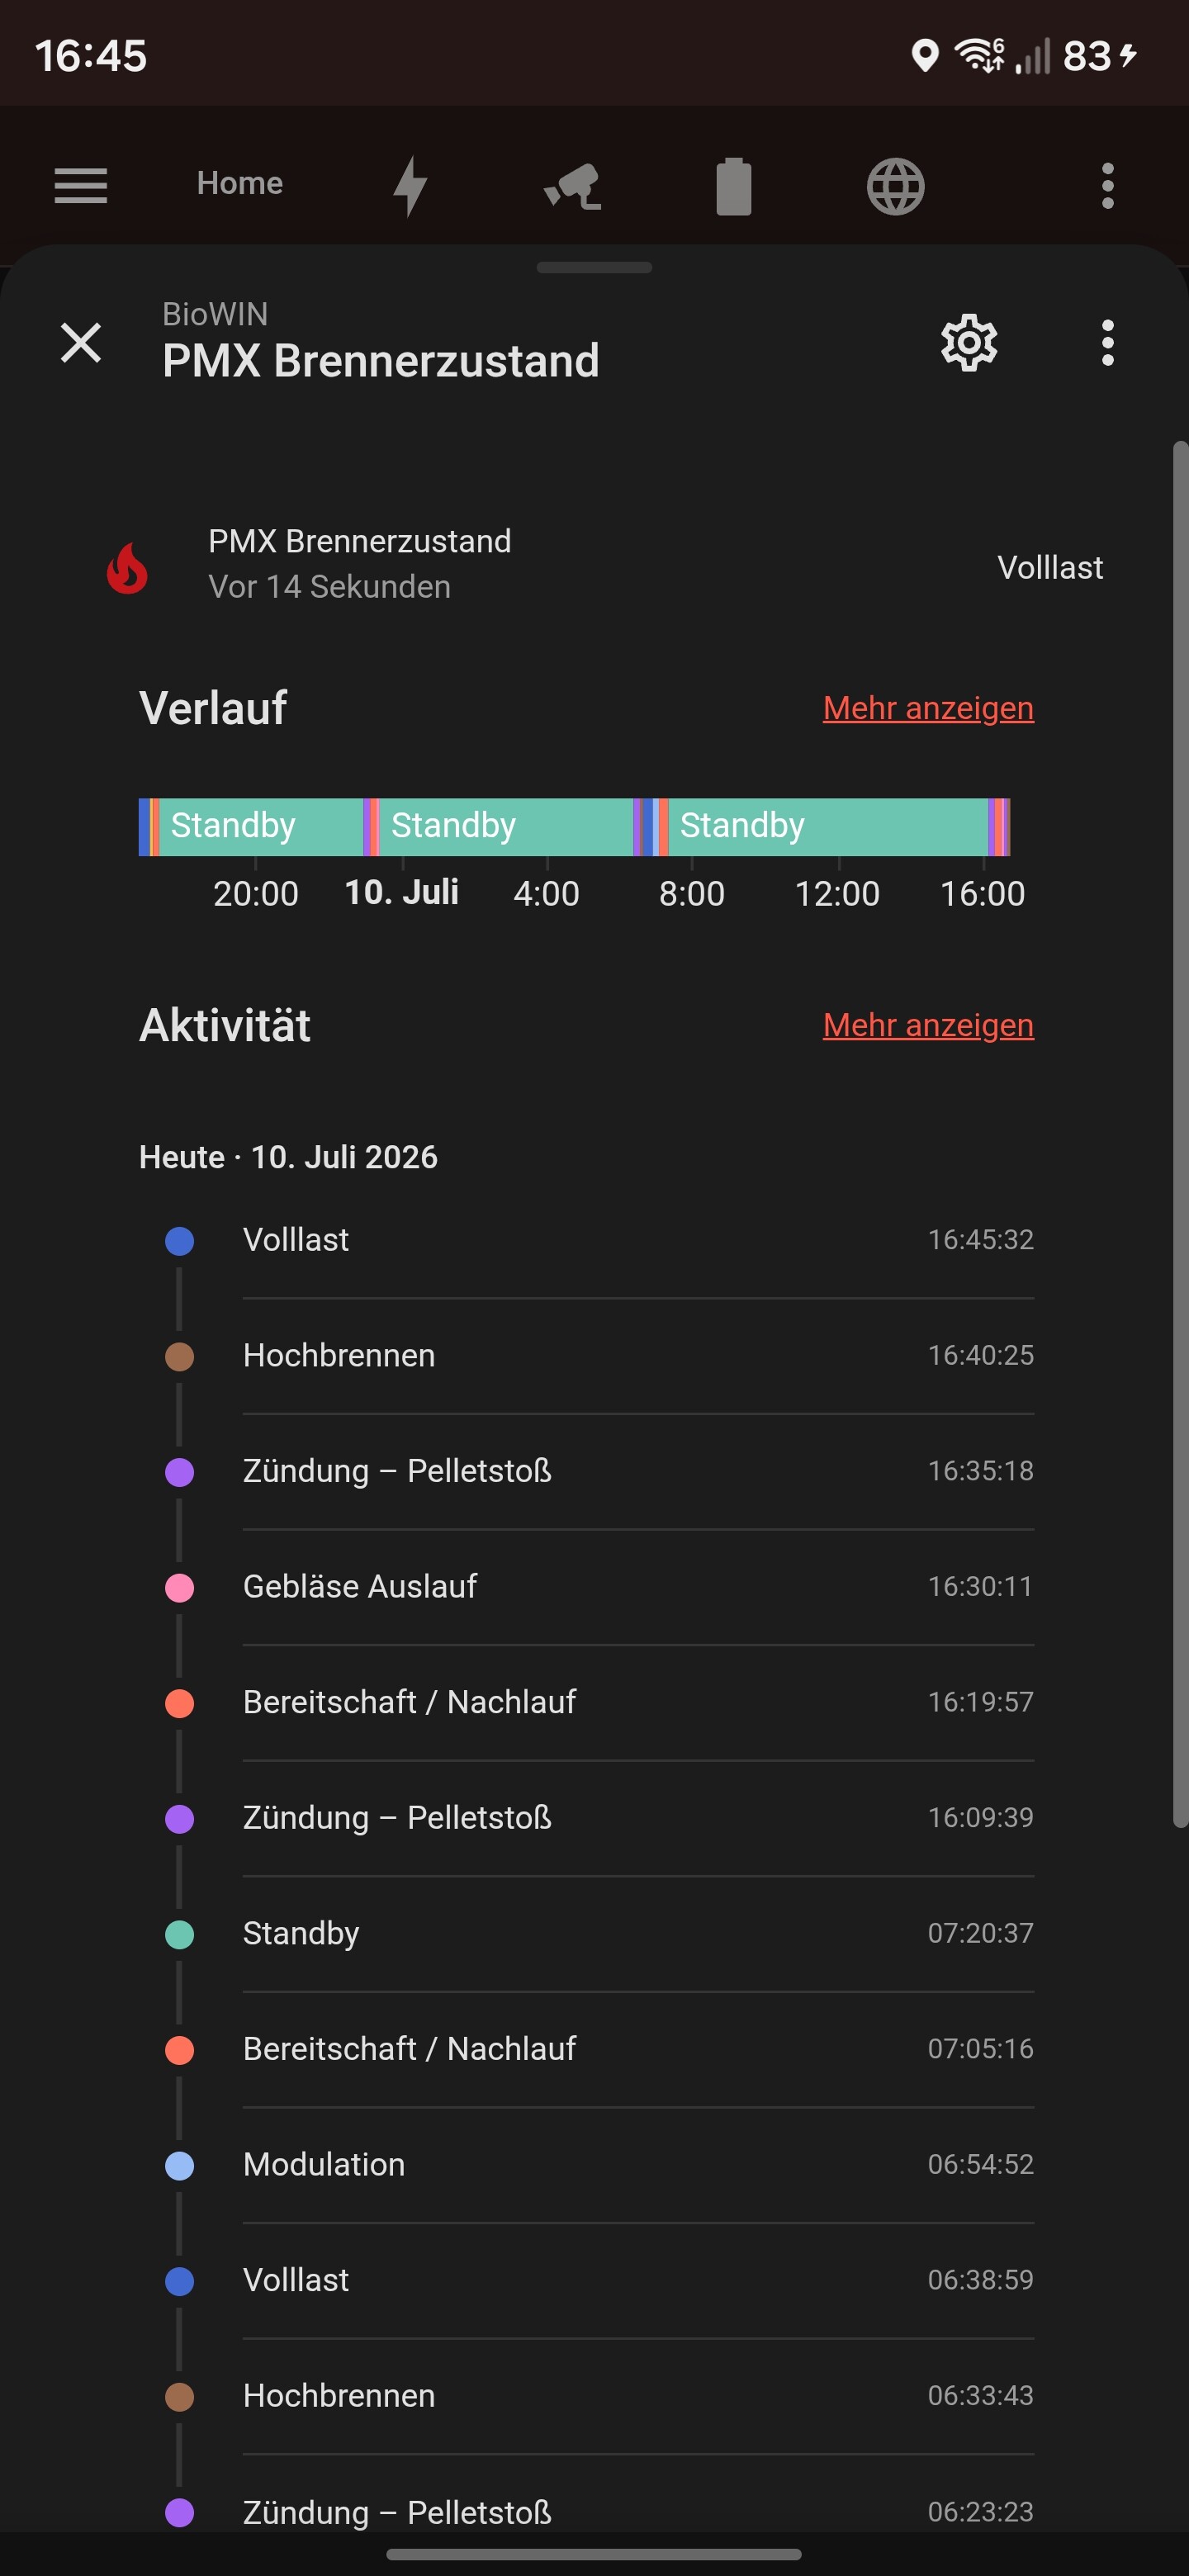
Task: Switch to the energy lightning tab
Action: 410,185
